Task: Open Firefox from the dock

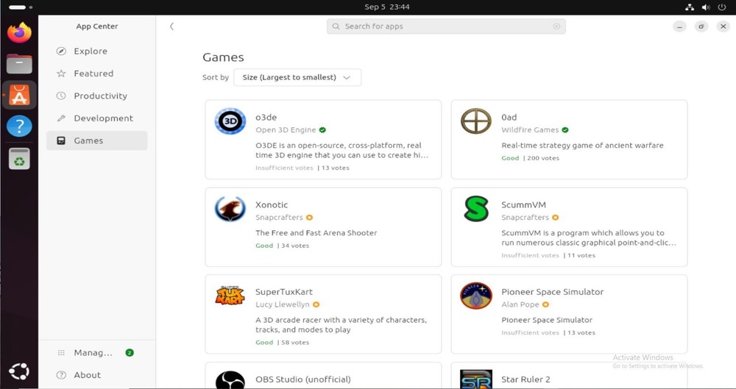Action: tap(19, 33)
